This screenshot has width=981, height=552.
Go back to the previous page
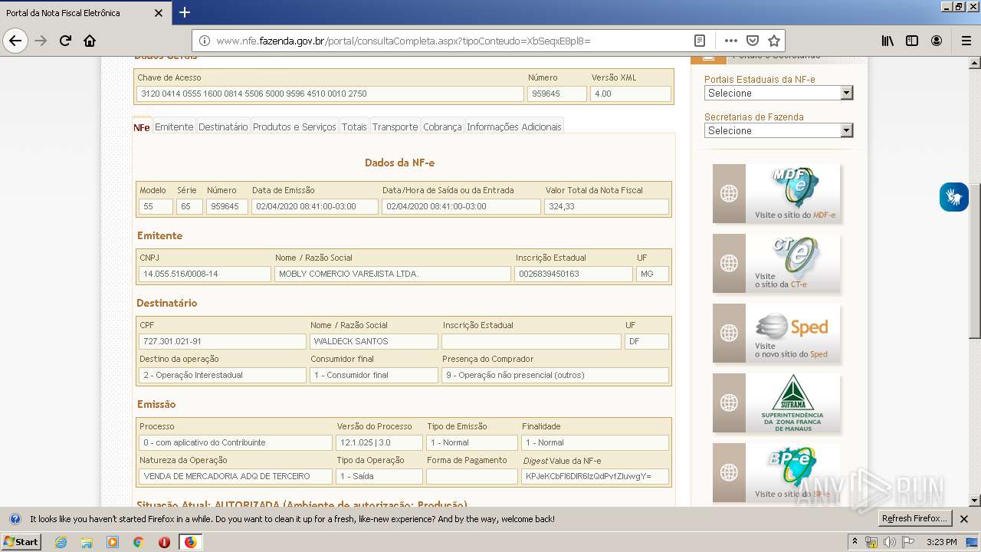pos(15,41)
